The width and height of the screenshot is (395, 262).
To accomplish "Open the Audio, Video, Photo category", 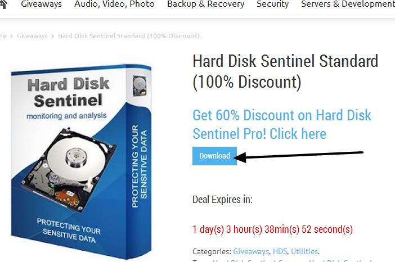I will click(114, 4).
